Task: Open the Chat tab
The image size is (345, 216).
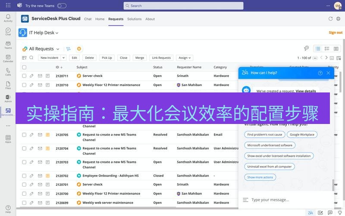Action: pyautogui.click(x=88, y=19)
